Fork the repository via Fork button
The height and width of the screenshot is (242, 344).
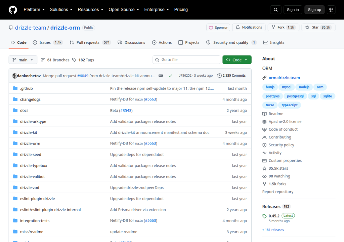(x=283, y=28)
